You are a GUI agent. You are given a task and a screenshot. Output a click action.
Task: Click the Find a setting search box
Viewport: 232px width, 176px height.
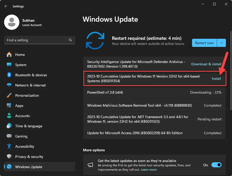40,40
